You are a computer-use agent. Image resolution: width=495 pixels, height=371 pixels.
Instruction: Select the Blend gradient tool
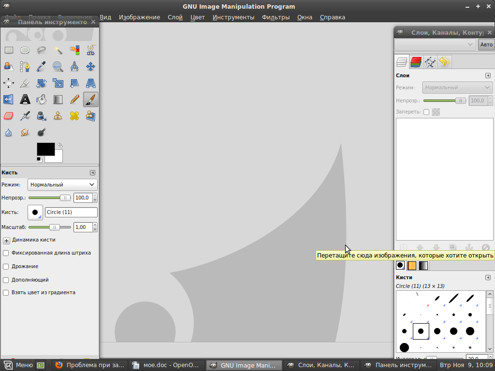click(x=58, y=100)
